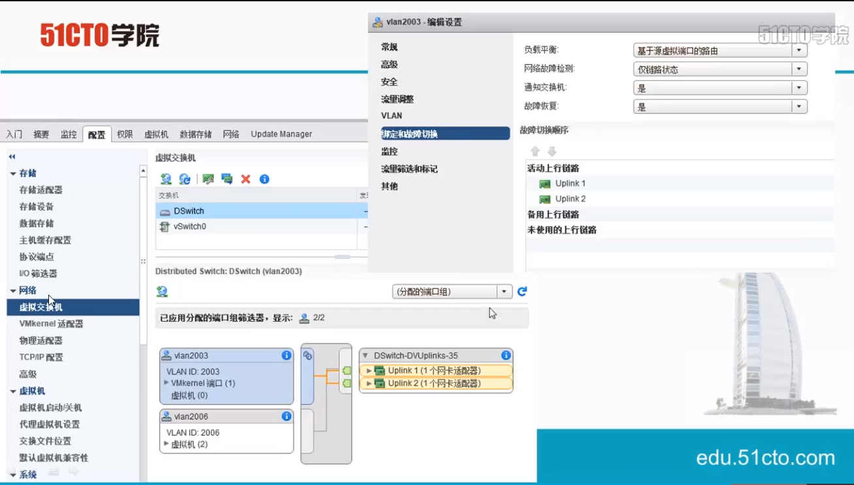Collapse the 网络 section in sidebar

pyautogui.click(x=12, y=291)
